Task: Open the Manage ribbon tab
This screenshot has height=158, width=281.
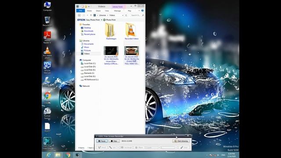Action: pos(117,11)
